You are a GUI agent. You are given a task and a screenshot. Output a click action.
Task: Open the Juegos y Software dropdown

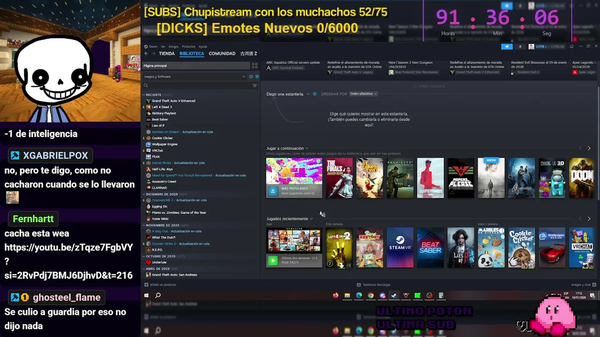tap(195, 76)
